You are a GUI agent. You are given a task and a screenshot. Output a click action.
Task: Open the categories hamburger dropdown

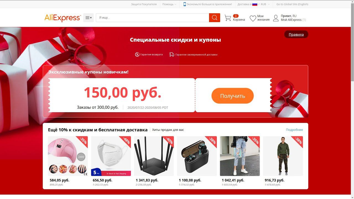(x=88, y=18)
